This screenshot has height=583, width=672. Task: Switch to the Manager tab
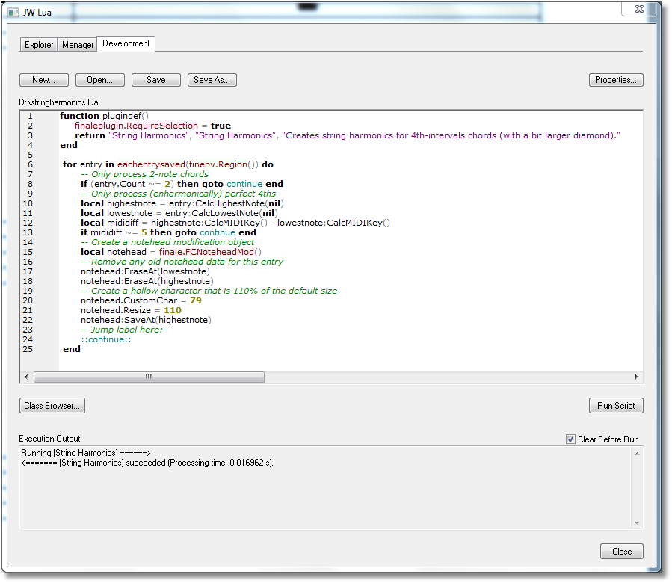point(77,45)
